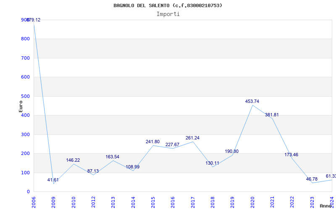Select the 61.33 data label

tap(331, 176)
